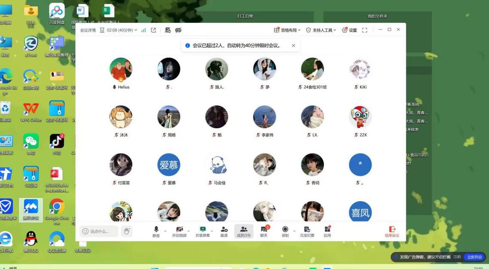Select participant 香伺 avatar

point(313,165)
